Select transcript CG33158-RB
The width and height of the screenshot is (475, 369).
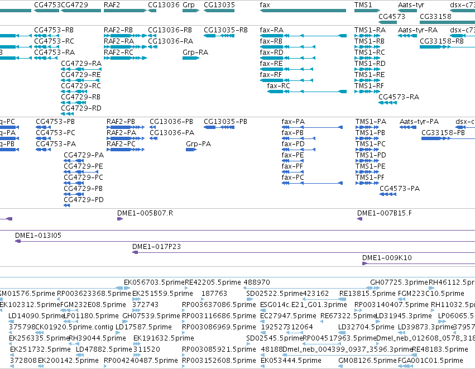tap(442, 41)
